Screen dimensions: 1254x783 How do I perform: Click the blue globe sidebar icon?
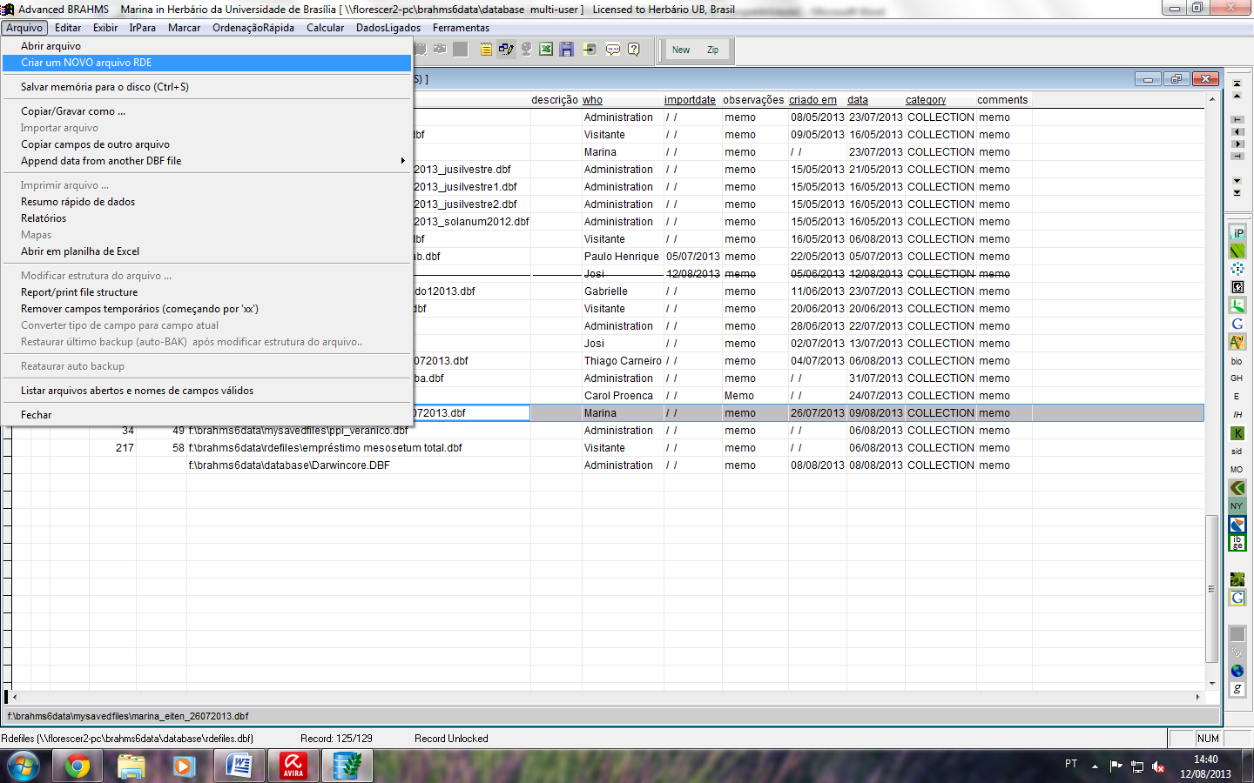(1237, 671)
